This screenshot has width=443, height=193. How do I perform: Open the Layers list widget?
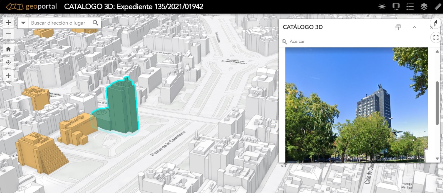point(424,7)
